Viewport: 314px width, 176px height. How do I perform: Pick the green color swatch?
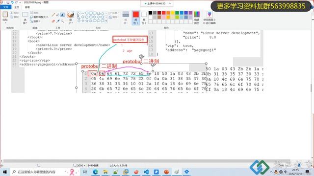177,13
